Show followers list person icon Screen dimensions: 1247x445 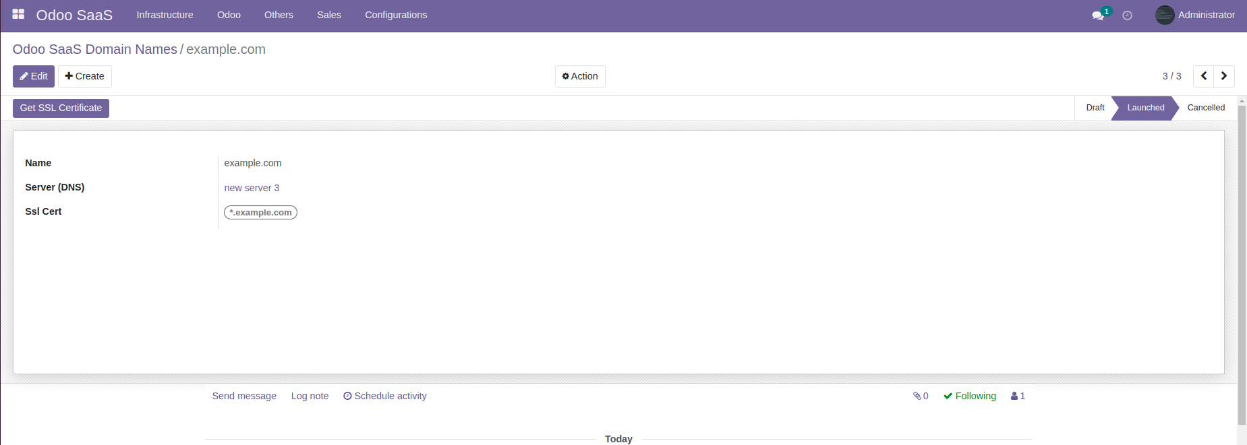(x=1018, y=396)
